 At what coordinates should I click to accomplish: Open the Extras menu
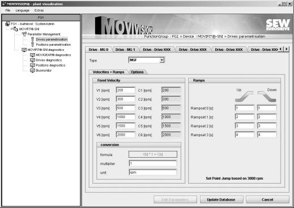click(x=39, y=10)
